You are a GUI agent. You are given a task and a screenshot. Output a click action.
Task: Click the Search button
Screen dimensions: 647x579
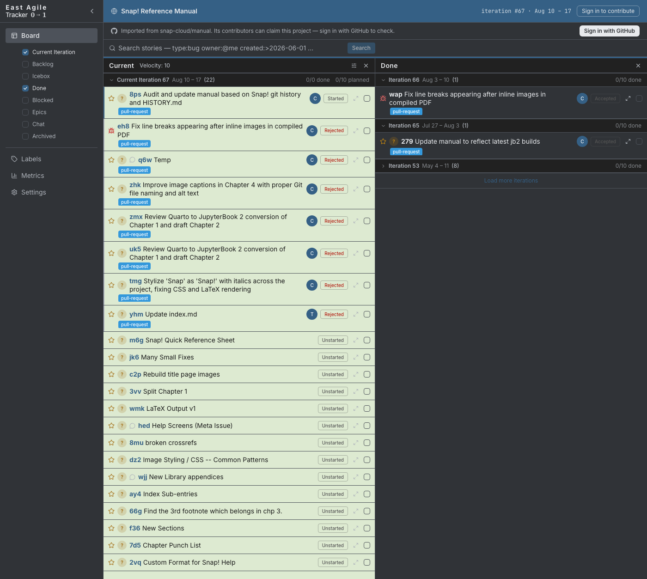(361, 48)
